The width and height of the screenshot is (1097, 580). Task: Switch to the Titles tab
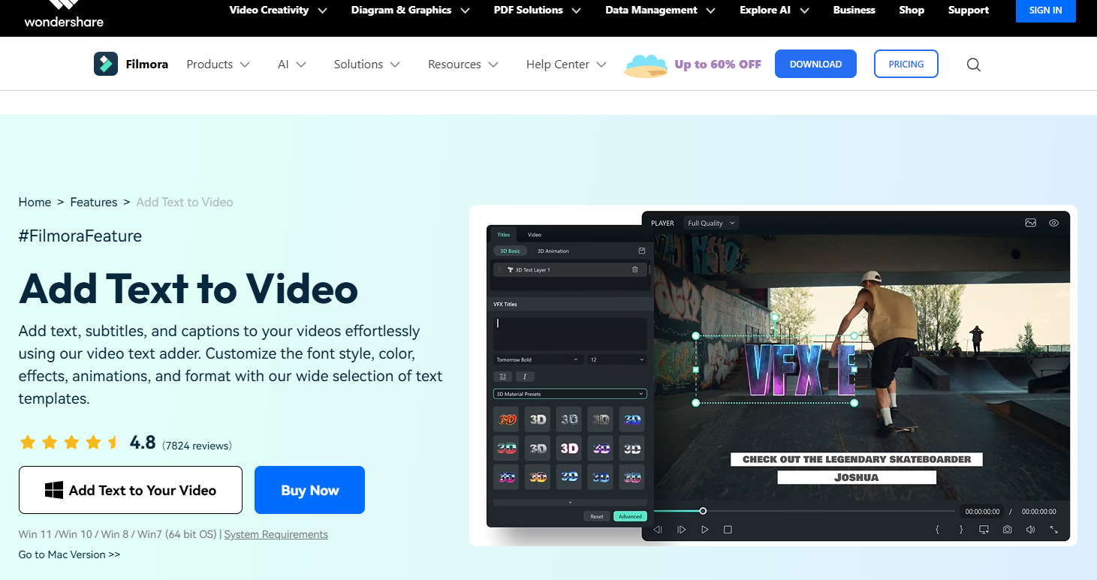tap(504, 235)
